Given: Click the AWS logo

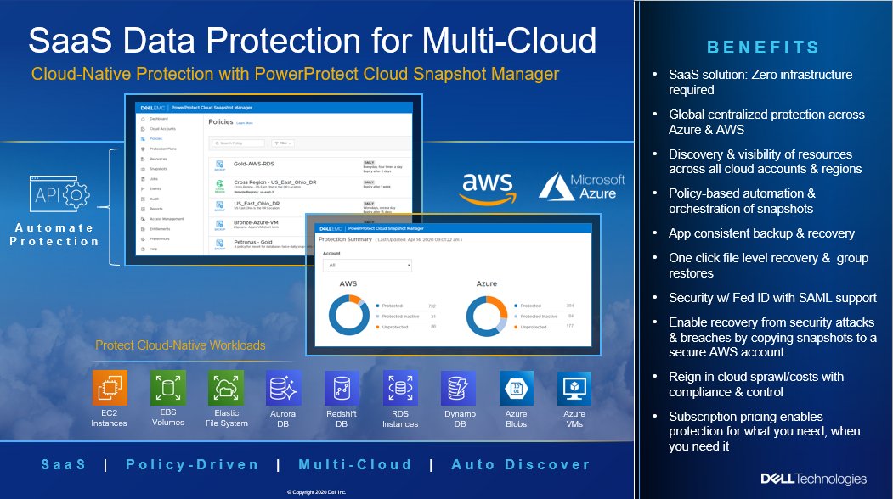Looking at the screenshot, I should click(488, 189).
